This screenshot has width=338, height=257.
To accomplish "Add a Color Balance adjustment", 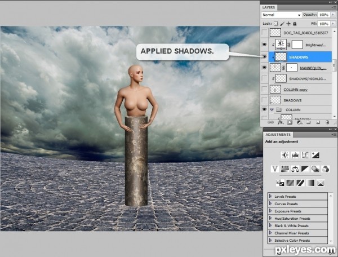I will pyautogui.click(x=295, y=169).
